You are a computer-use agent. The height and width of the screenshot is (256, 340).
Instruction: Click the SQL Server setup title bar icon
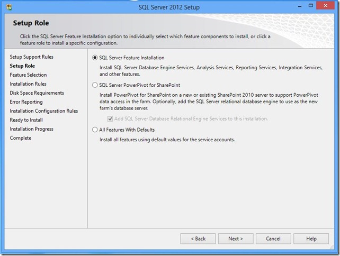click(x=9, y=7)
